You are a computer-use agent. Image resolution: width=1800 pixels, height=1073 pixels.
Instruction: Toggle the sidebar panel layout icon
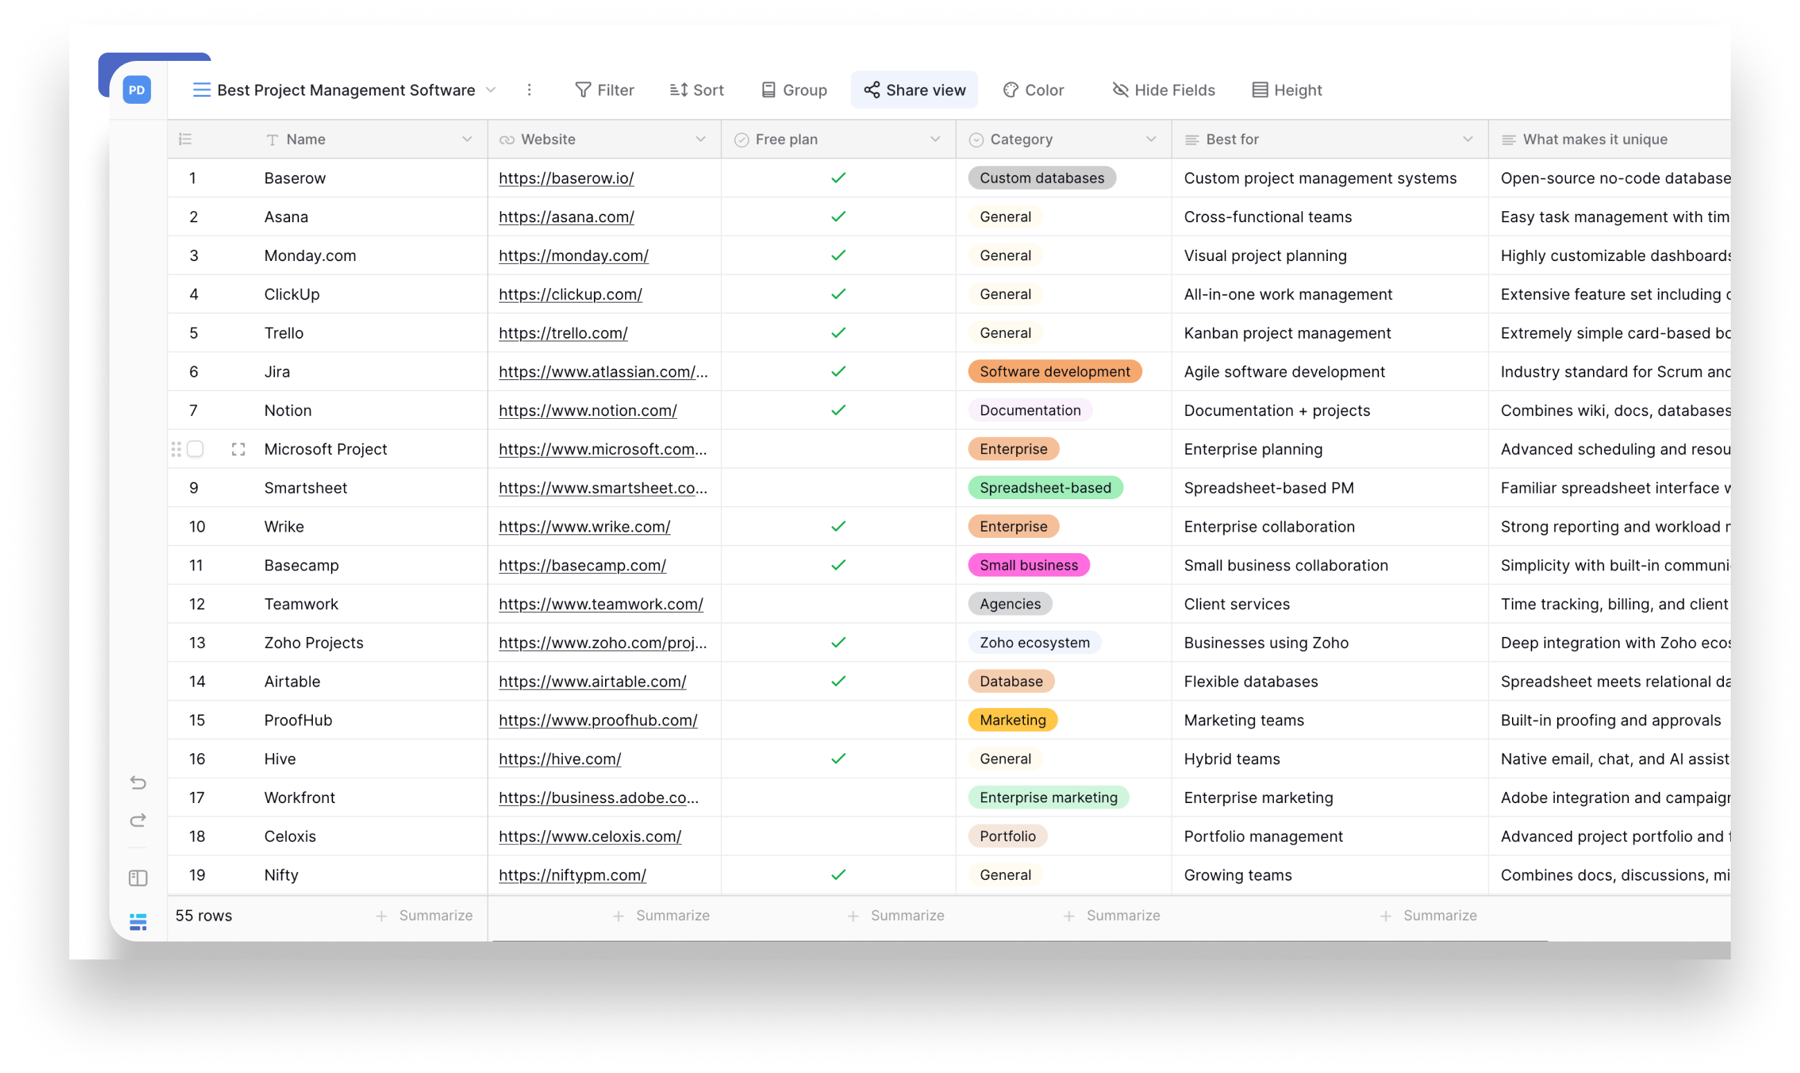click(138, 878)
